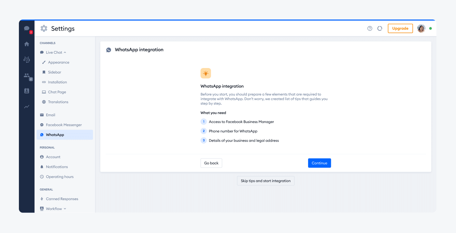Open Translations settings
Screen dimensions: 456x233
pyautogui.click(x=58, y=102)
